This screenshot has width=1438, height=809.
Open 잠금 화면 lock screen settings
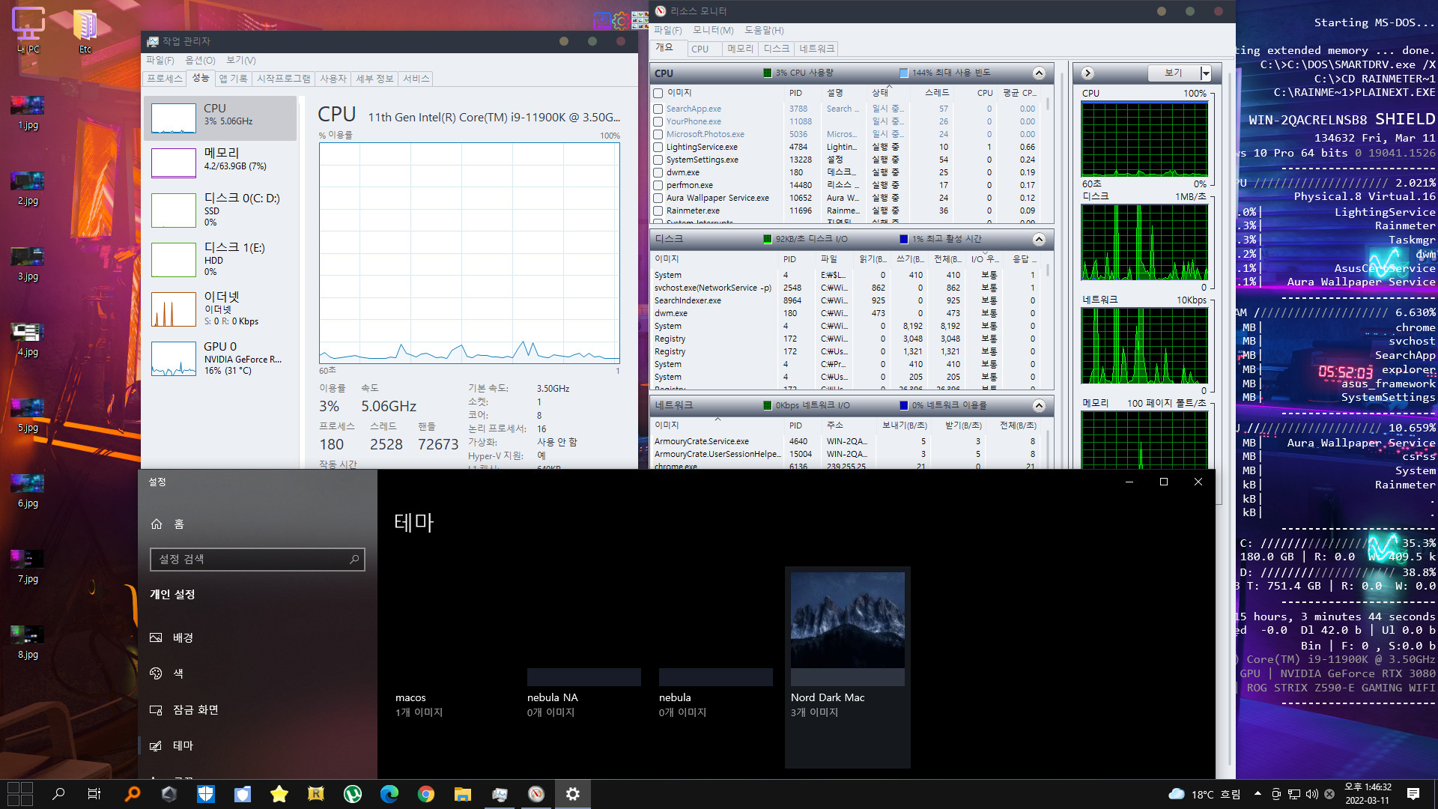pos(258,709)
